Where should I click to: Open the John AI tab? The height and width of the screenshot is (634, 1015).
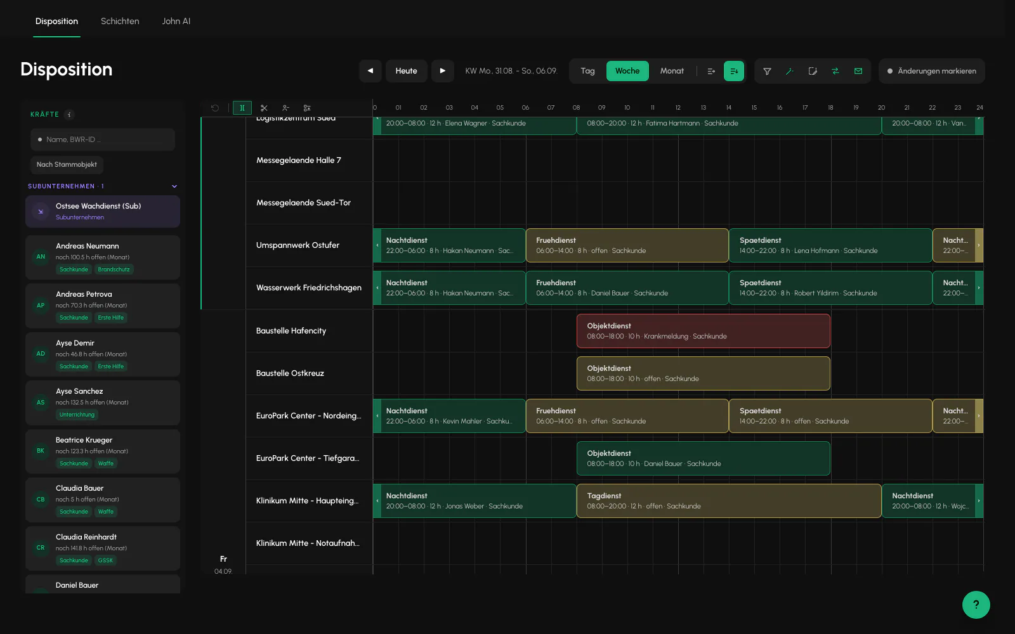(x=176, y=21)
